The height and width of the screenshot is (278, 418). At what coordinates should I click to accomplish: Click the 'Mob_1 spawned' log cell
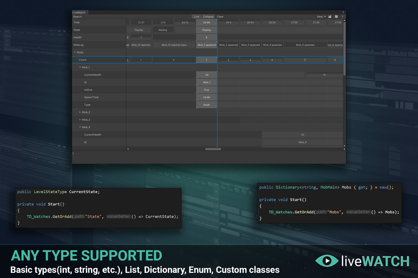click(207, 45)
